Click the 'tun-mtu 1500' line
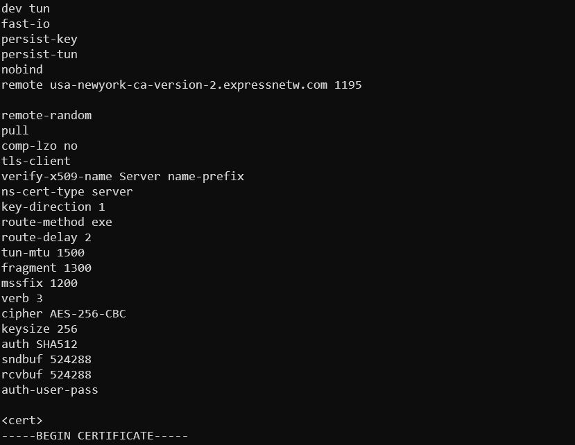The image size is (575, 445). tap(43, 253)
